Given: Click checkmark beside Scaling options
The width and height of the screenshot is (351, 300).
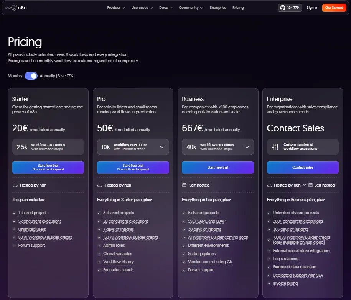Looking at the screenshot, I should [184, 254].
